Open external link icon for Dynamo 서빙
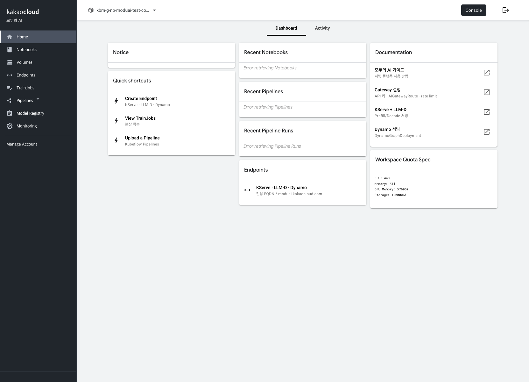This screenshot has width=529, height=382. (487, 132)
